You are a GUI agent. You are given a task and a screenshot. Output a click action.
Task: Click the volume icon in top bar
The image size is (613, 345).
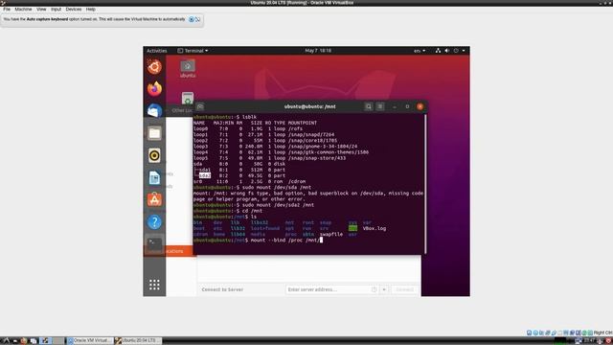click(447, 51)
